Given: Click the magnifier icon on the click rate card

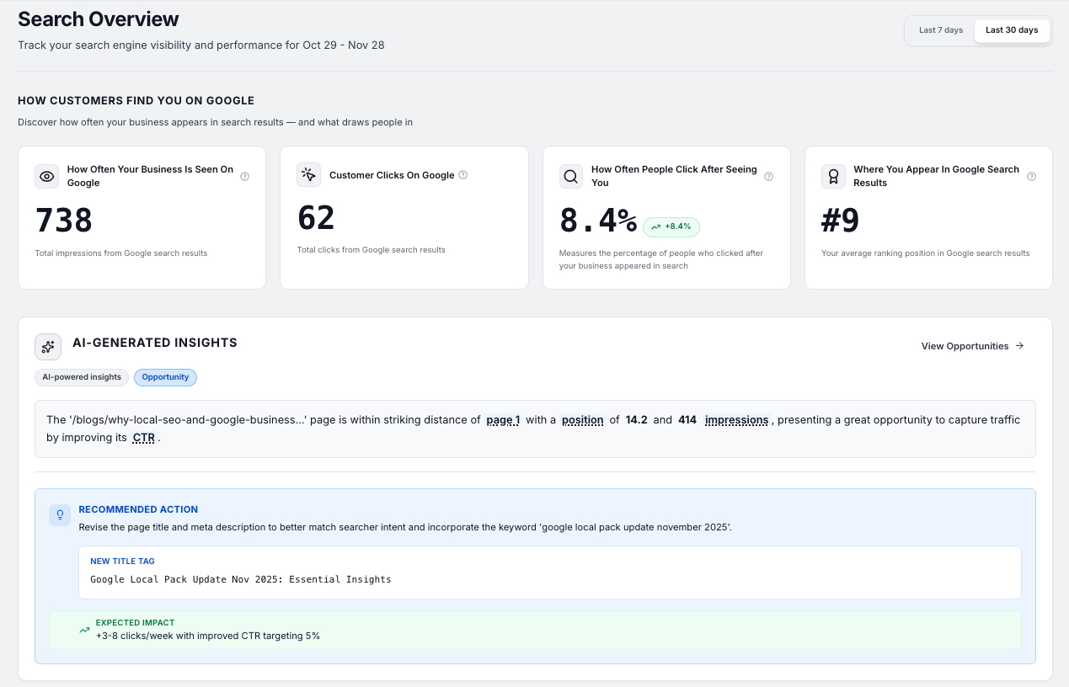Looking at the screenshot, I should (571, 176).
